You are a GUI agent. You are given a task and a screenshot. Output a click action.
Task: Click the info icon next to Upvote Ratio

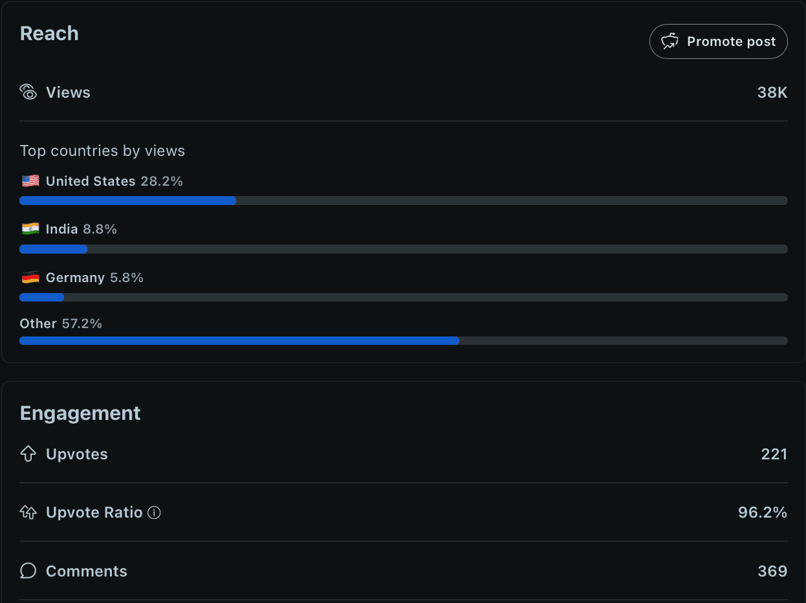pyautogui.click(x=154, y=512)
